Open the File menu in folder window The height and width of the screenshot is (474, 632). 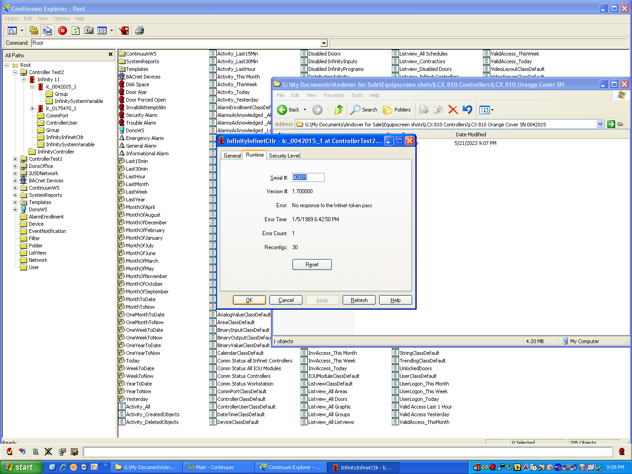click(x=280, y=95)
